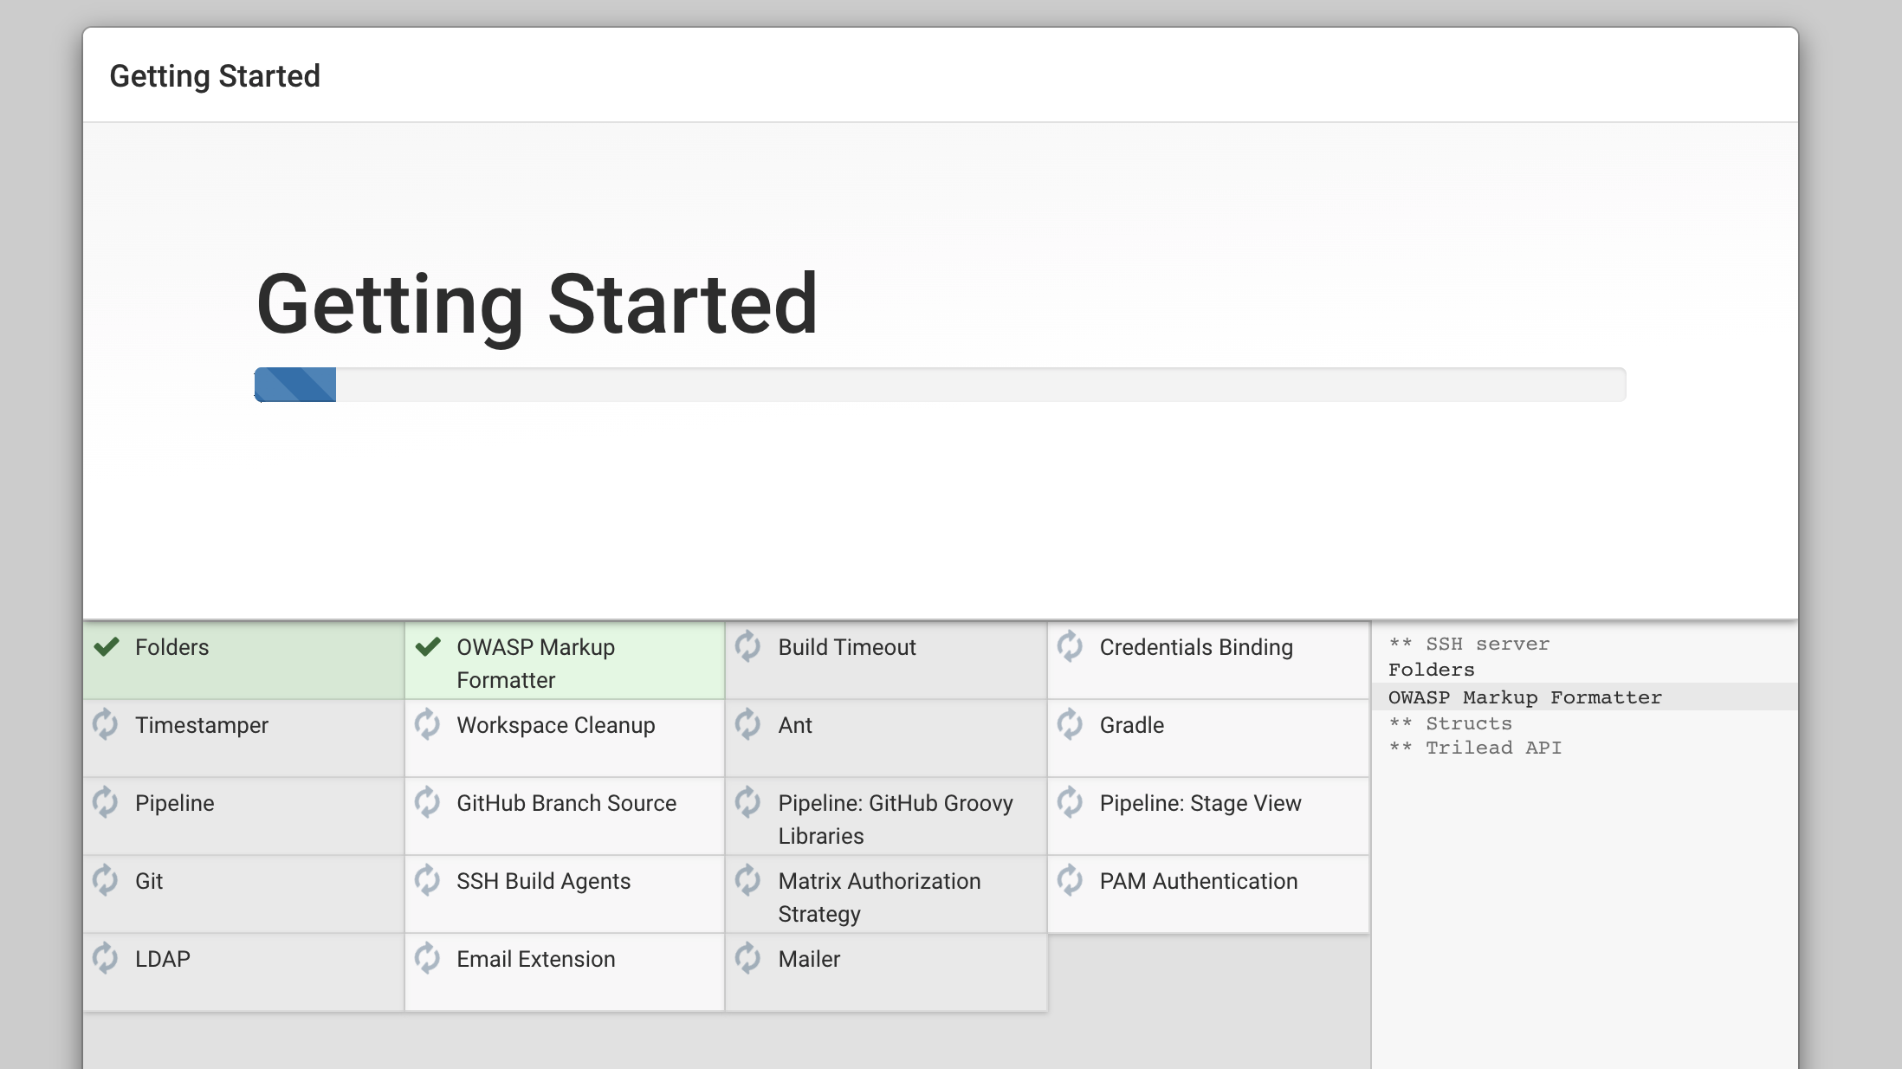Viewport: 1902px width, 1069px height.
Task: Click the OWASP Markup Formatter log line
Action: (x=1524, y=697)
